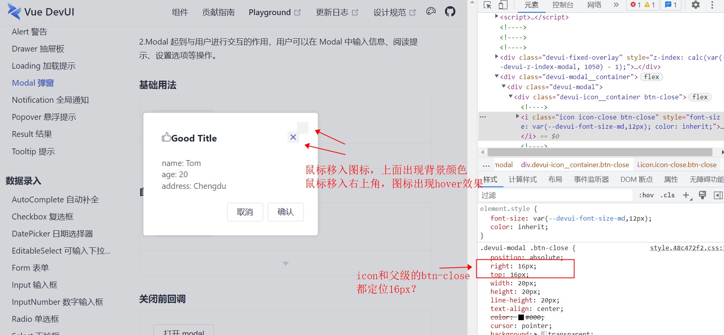The image size is (724, 335).
Task: Open the style.48c472f2.css source link
Action: click(687, 248)
